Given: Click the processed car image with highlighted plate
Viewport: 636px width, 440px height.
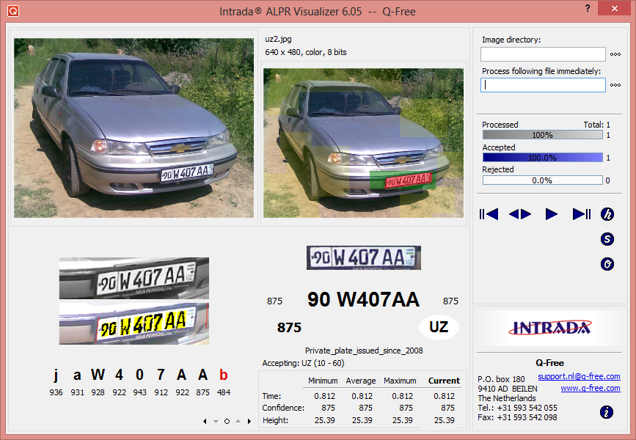Looking at the screenshot, I should click(363, 143).
